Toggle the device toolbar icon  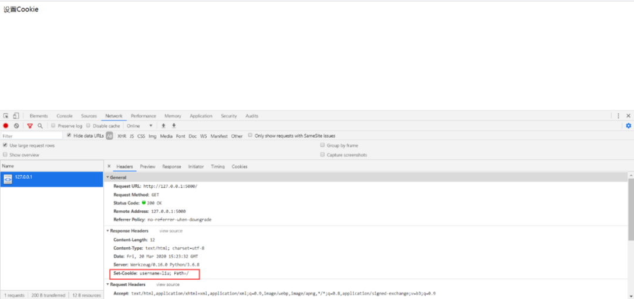tap(16, 116)
